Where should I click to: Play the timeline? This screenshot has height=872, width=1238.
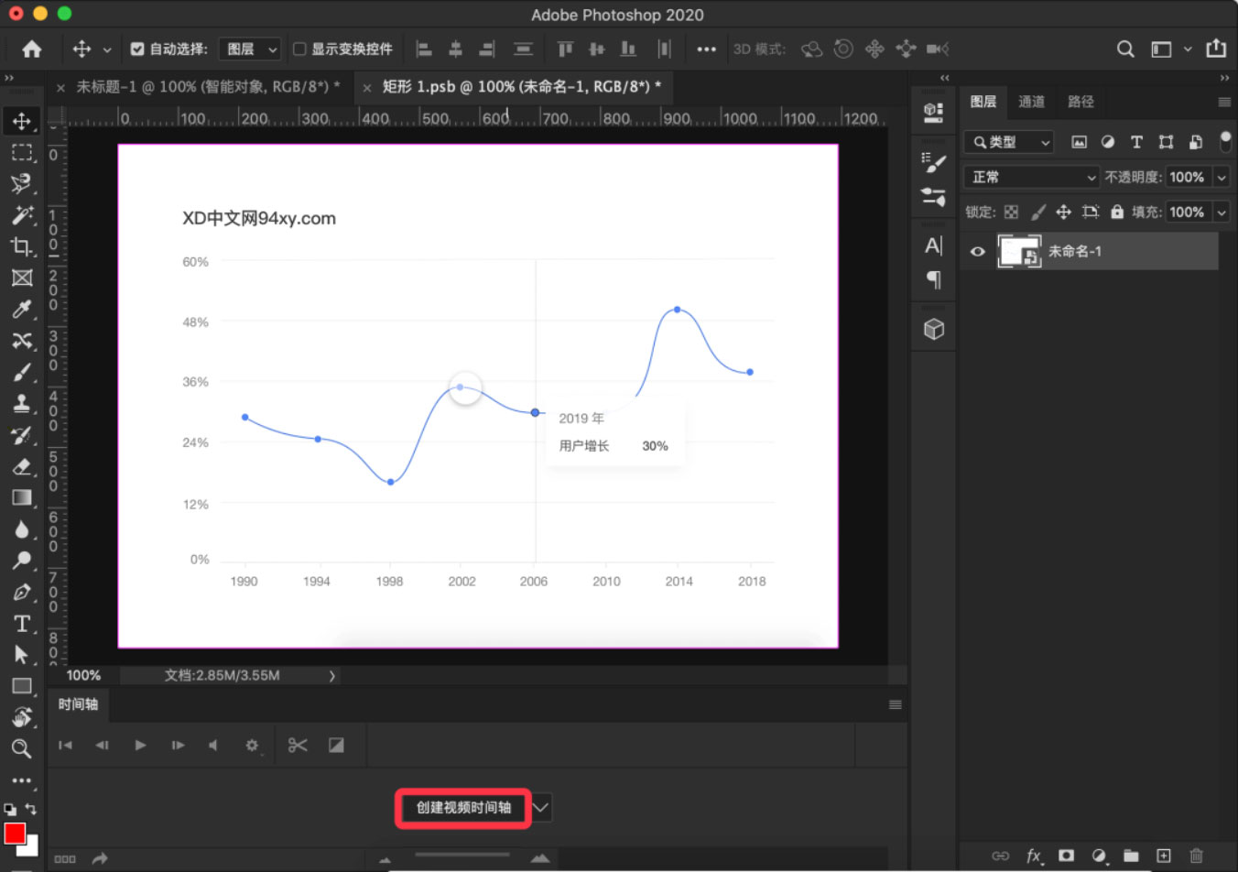click(140, 745)
